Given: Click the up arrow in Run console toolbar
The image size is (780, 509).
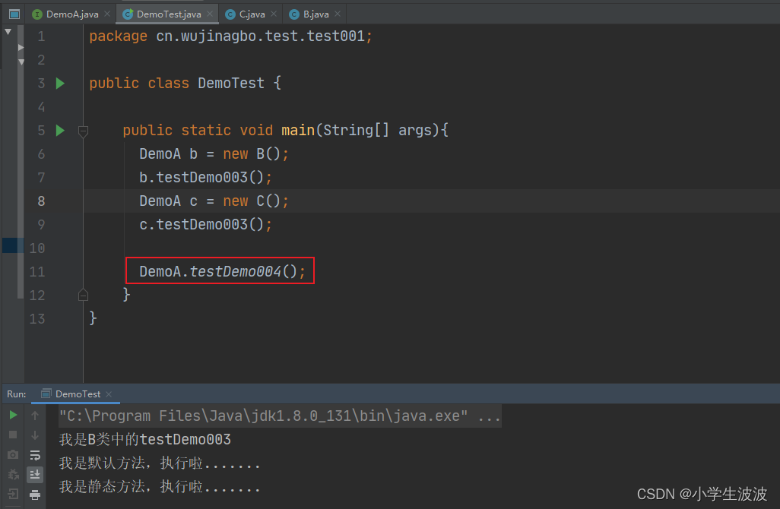Looking at the screenshot, I should coord(35,416).
